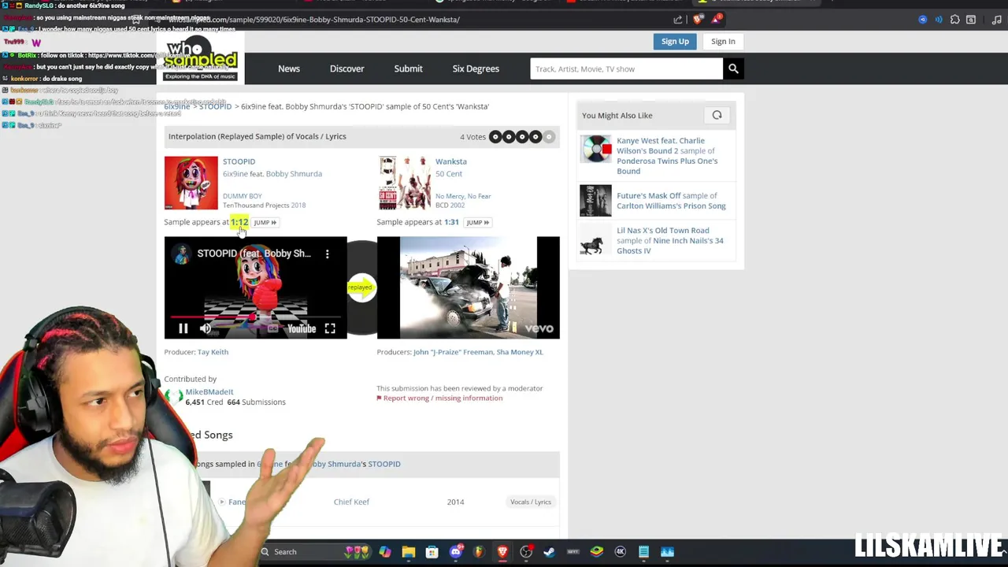This screenshot has width=1008, height=567.
Task: Seek on the STOOPID video progress bar
Action: [255, 317]
